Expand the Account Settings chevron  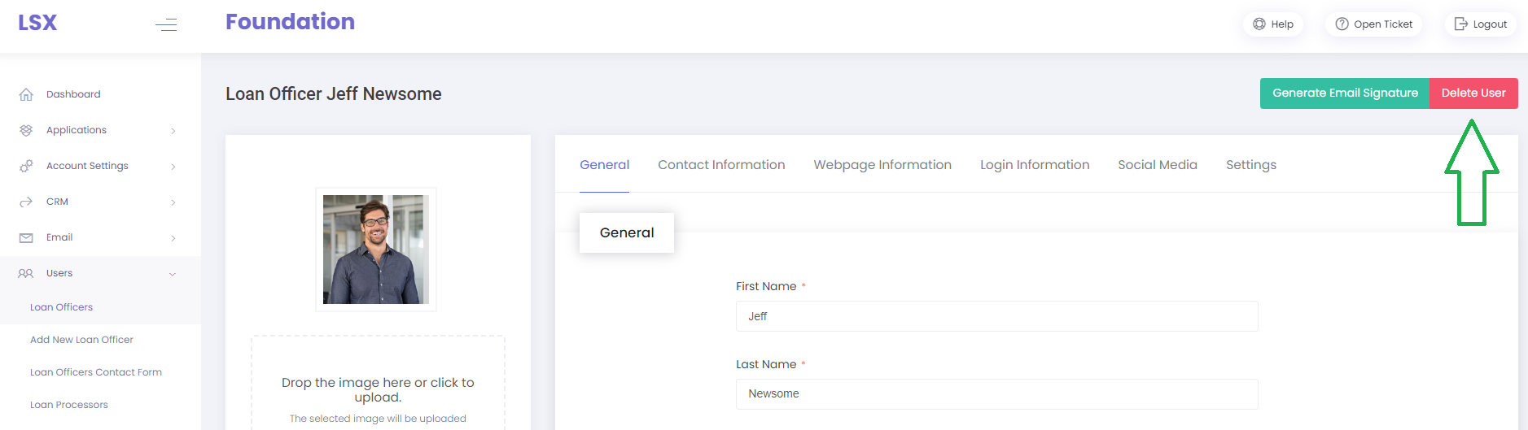173,167
